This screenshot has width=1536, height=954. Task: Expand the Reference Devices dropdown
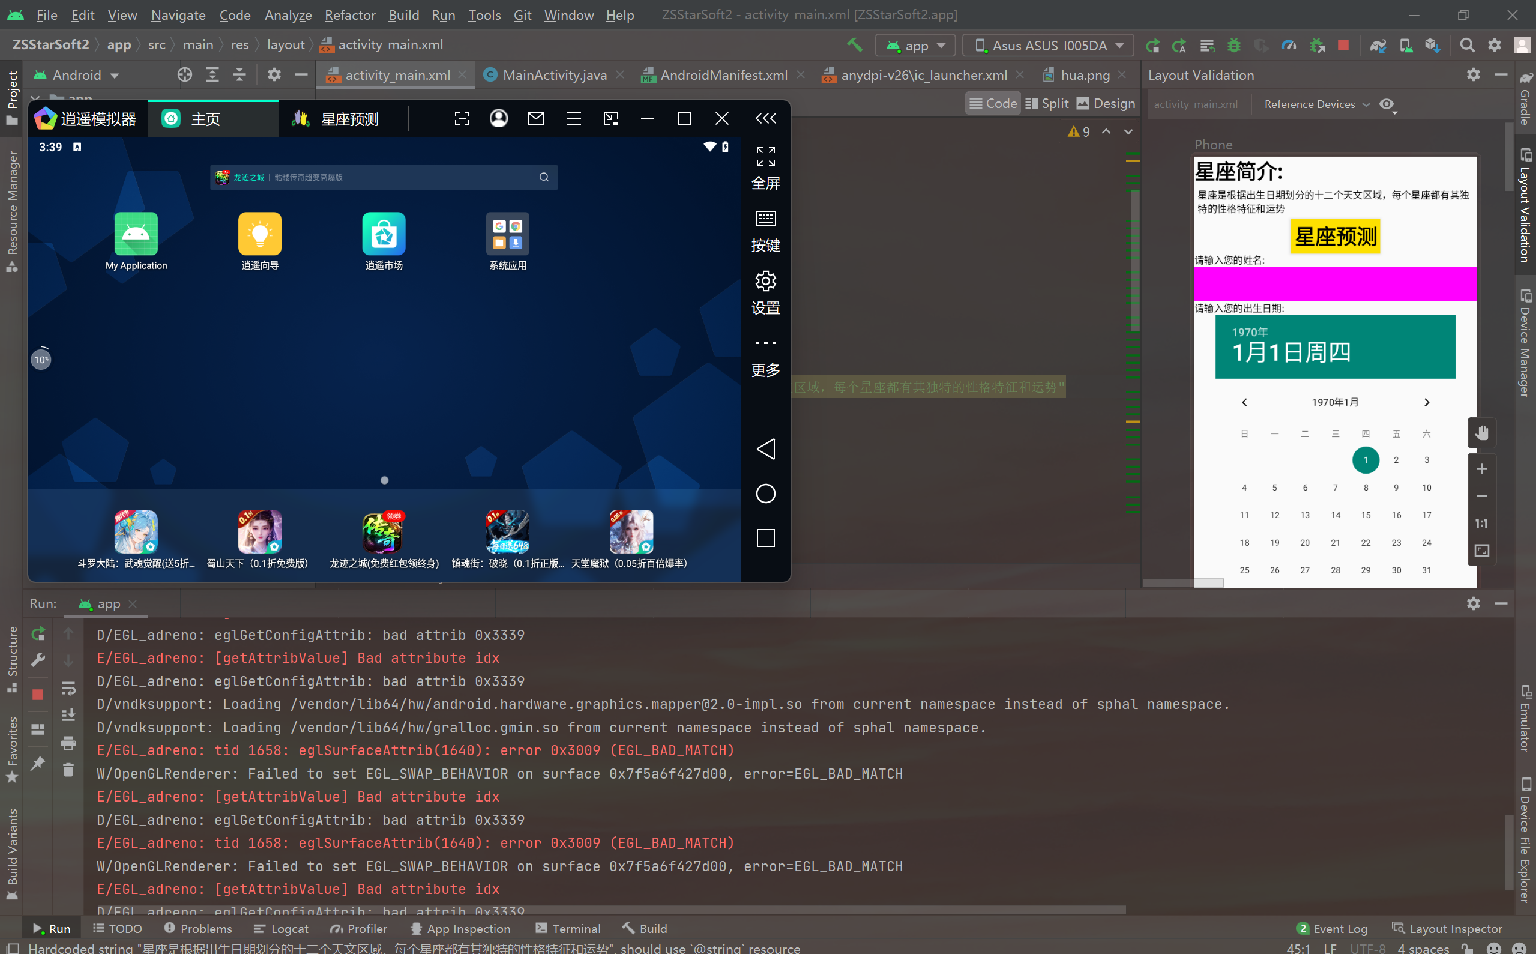[x=1316, y=104]
